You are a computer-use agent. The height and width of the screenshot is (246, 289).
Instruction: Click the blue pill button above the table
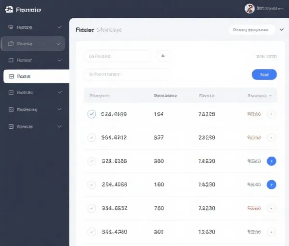pyautogui.click(x=264, y=74)
